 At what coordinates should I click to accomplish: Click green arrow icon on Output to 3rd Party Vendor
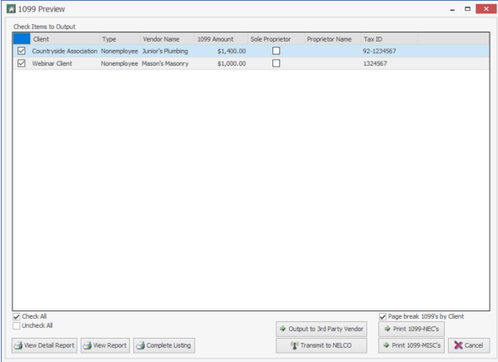pos(282,329)
